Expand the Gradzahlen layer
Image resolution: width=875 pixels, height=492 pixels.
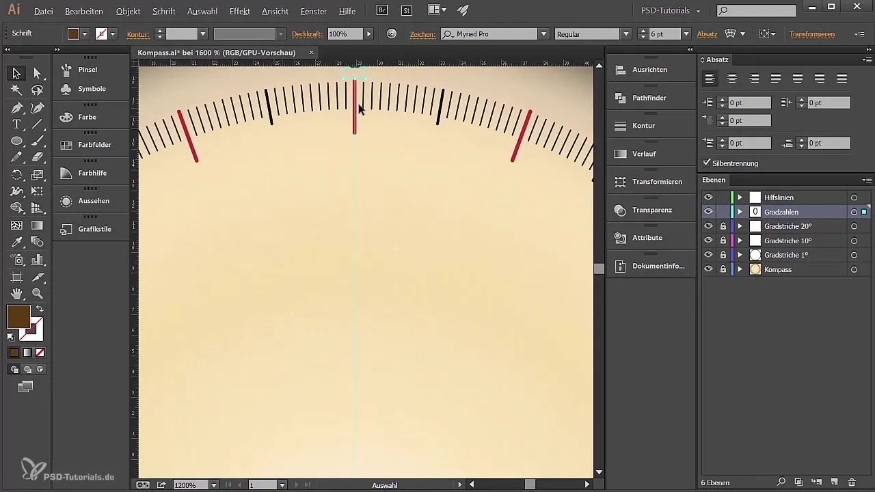click(x=740, y=212)
